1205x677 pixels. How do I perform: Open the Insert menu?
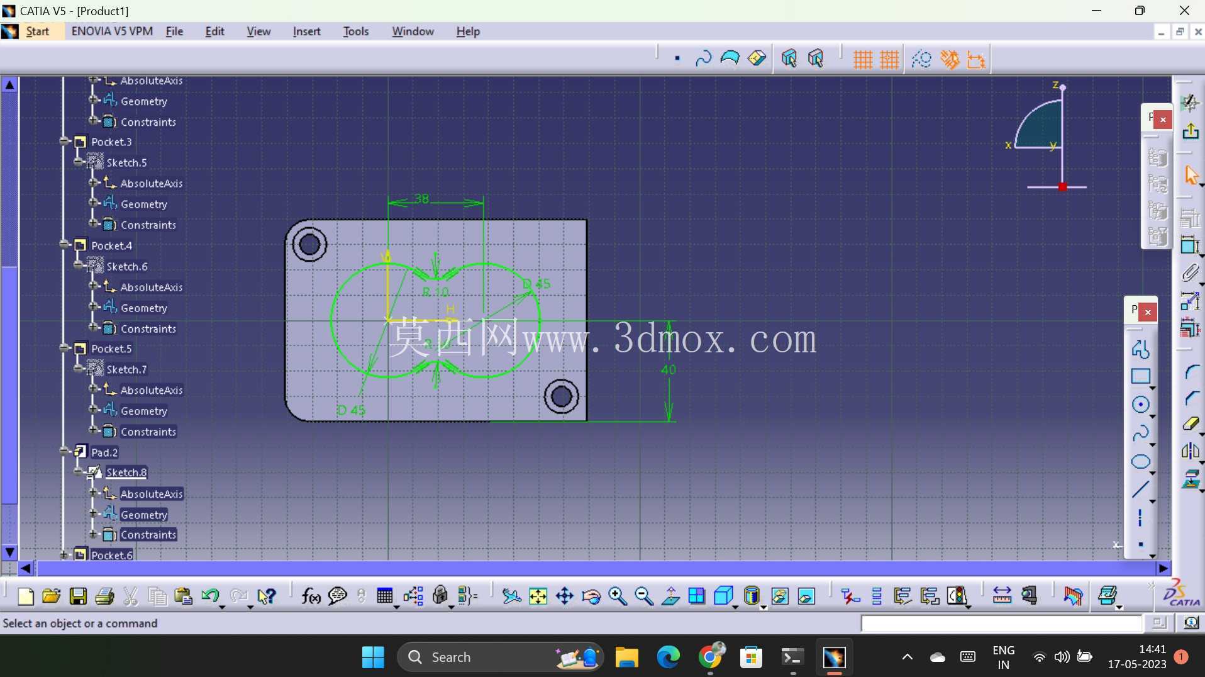tap(306, 31)
